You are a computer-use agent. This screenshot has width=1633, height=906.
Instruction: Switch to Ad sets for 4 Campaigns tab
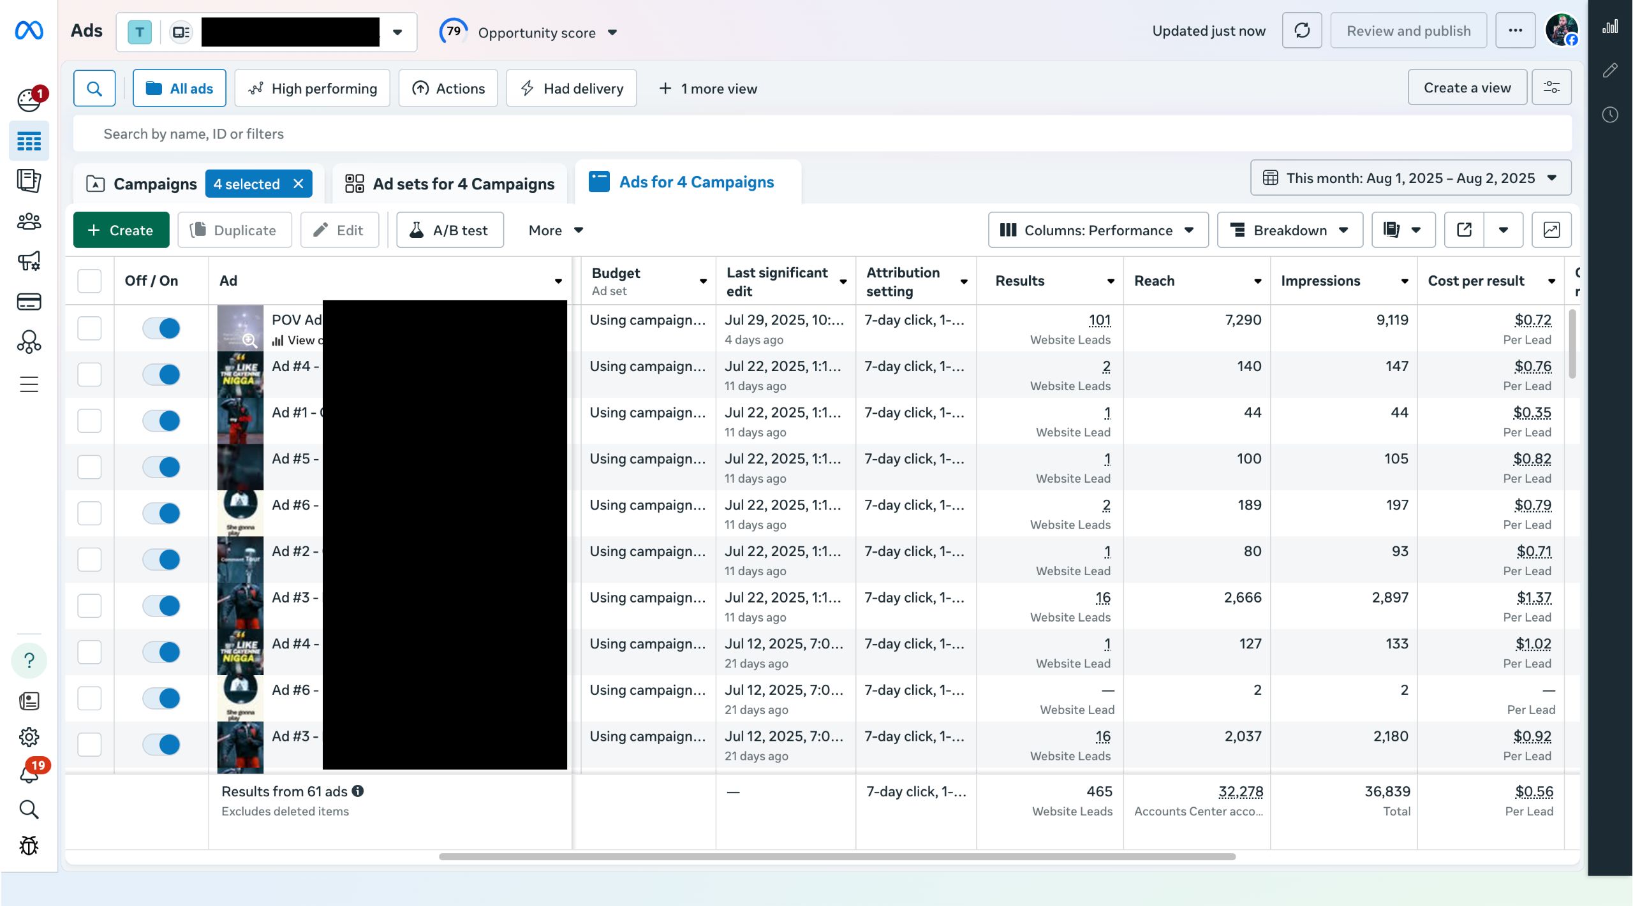[x=450, y=184]
